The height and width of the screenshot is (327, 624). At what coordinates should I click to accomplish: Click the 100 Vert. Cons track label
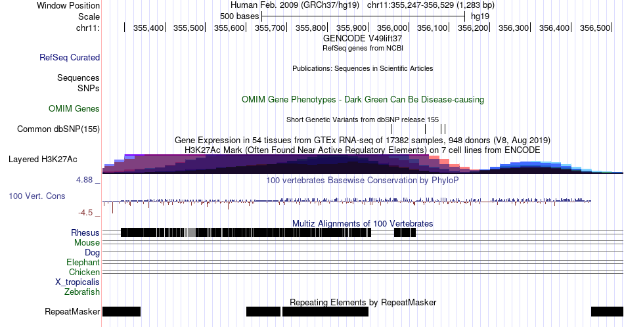pyautogui.click(x=37, y=196)
